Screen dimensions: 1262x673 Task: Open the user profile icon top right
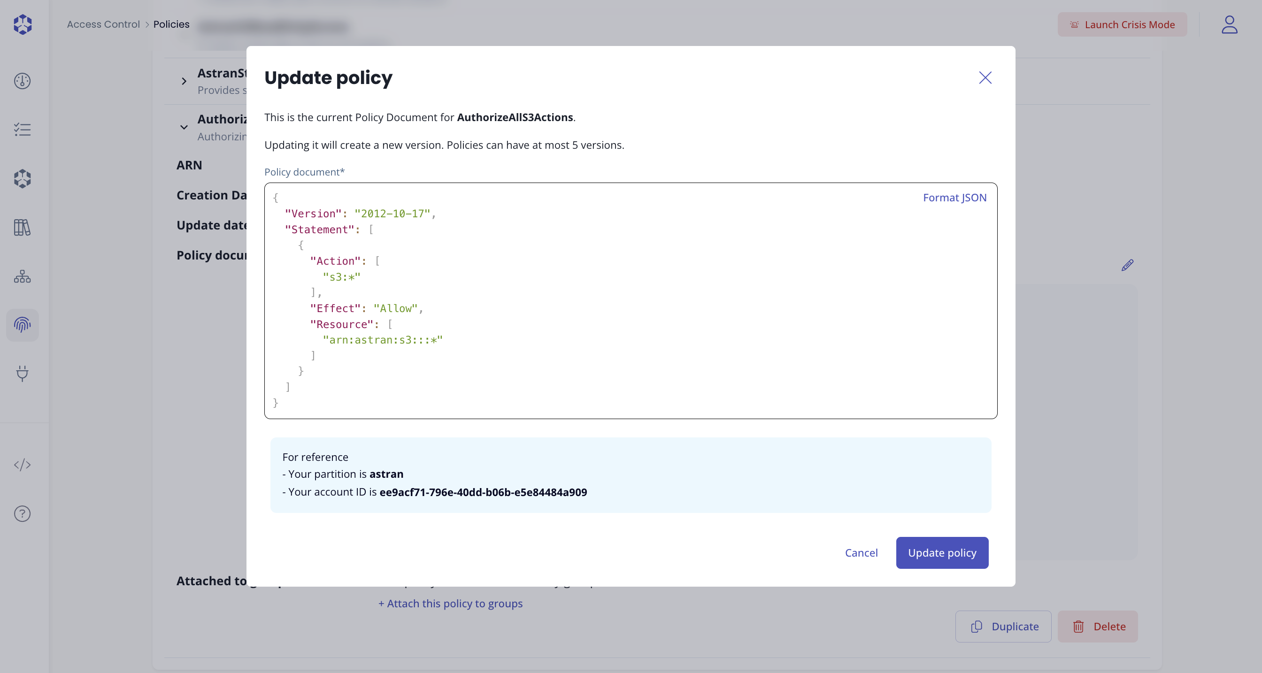1229,24
